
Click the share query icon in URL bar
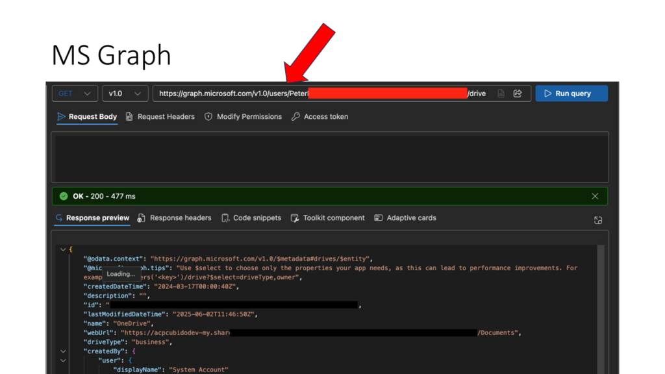pyautogui.click(x=518, y=93)
